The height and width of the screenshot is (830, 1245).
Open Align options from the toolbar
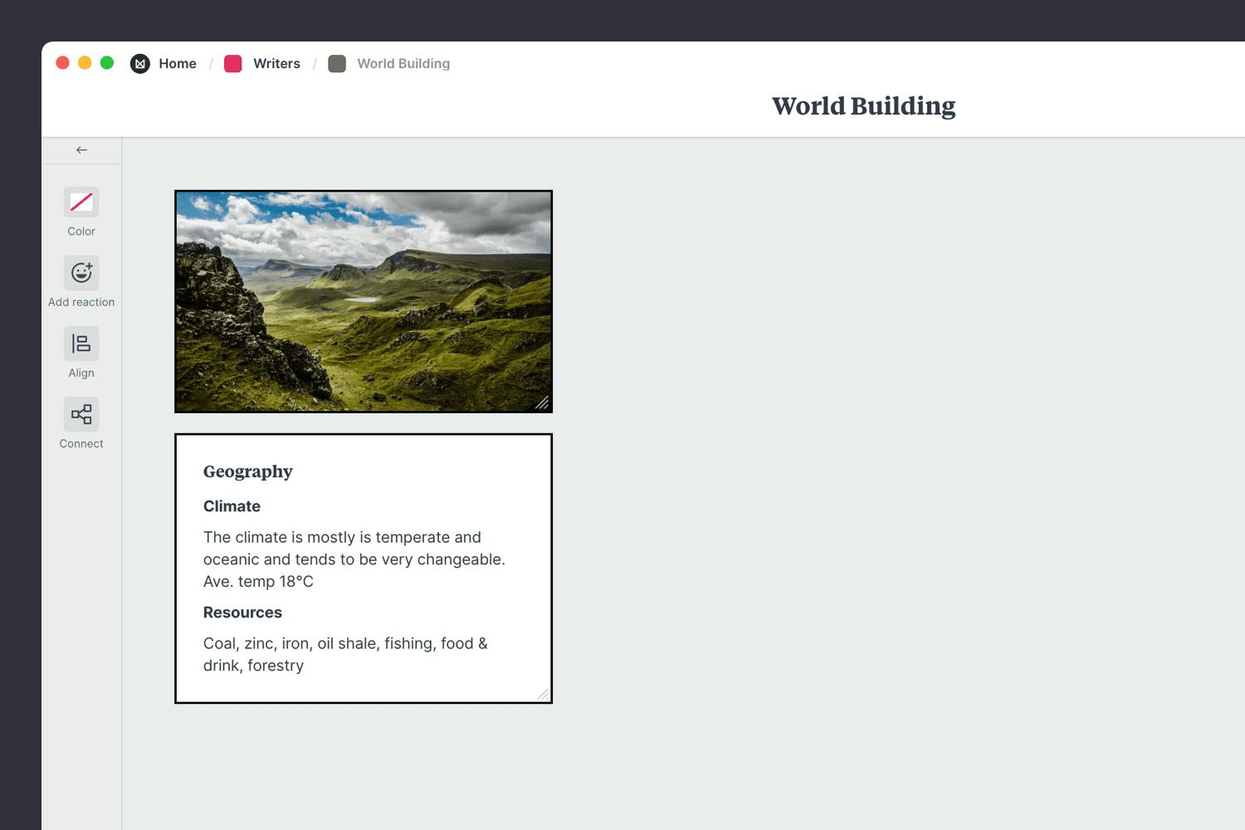[x=81, y=343]
